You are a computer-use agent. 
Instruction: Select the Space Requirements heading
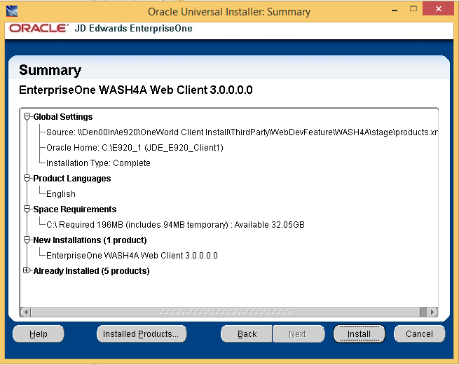75,209
